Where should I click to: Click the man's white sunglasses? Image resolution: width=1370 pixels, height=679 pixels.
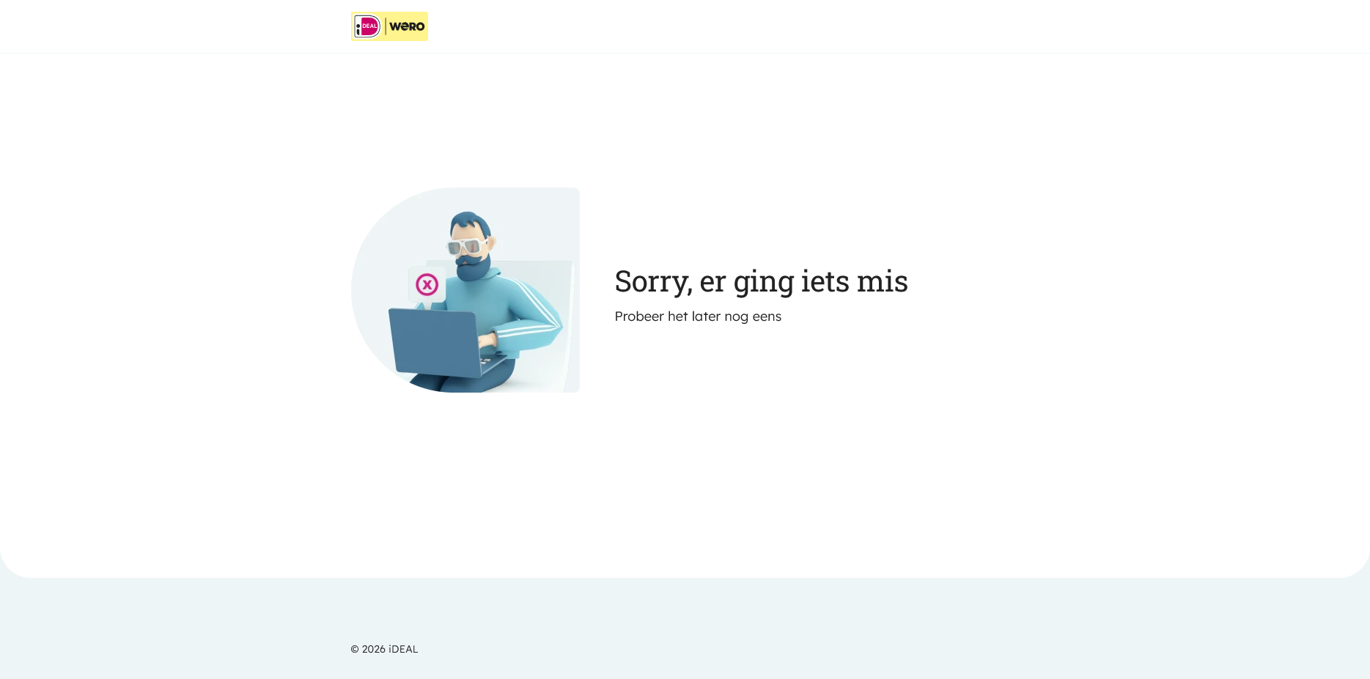pyautogui.click(x=467, y=246)
